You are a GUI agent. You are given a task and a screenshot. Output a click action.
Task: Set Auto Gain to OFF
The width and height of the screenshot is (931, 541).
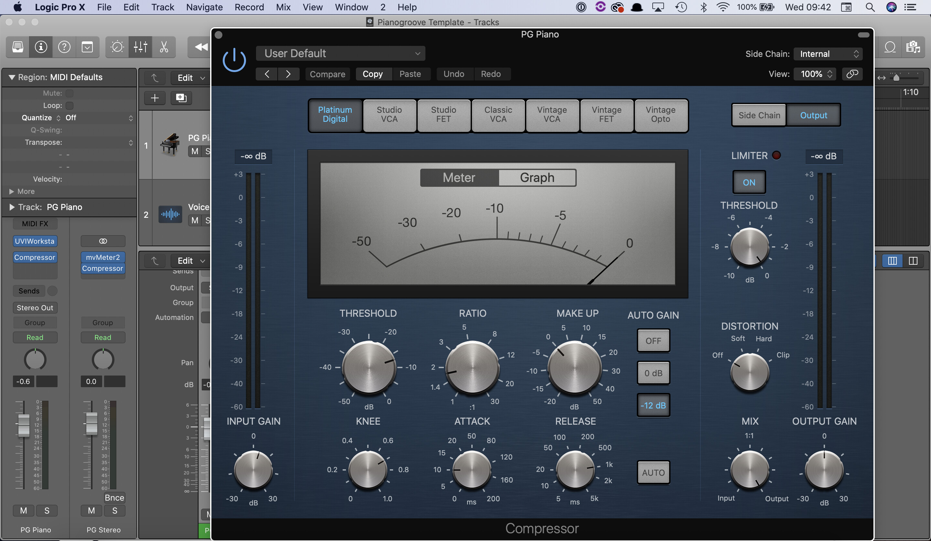click(653, 341)
